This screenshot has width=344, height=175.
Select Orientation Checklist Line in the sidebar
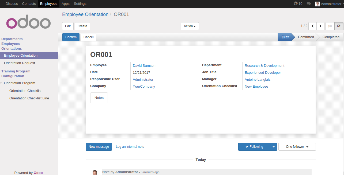tap(29, 98)
